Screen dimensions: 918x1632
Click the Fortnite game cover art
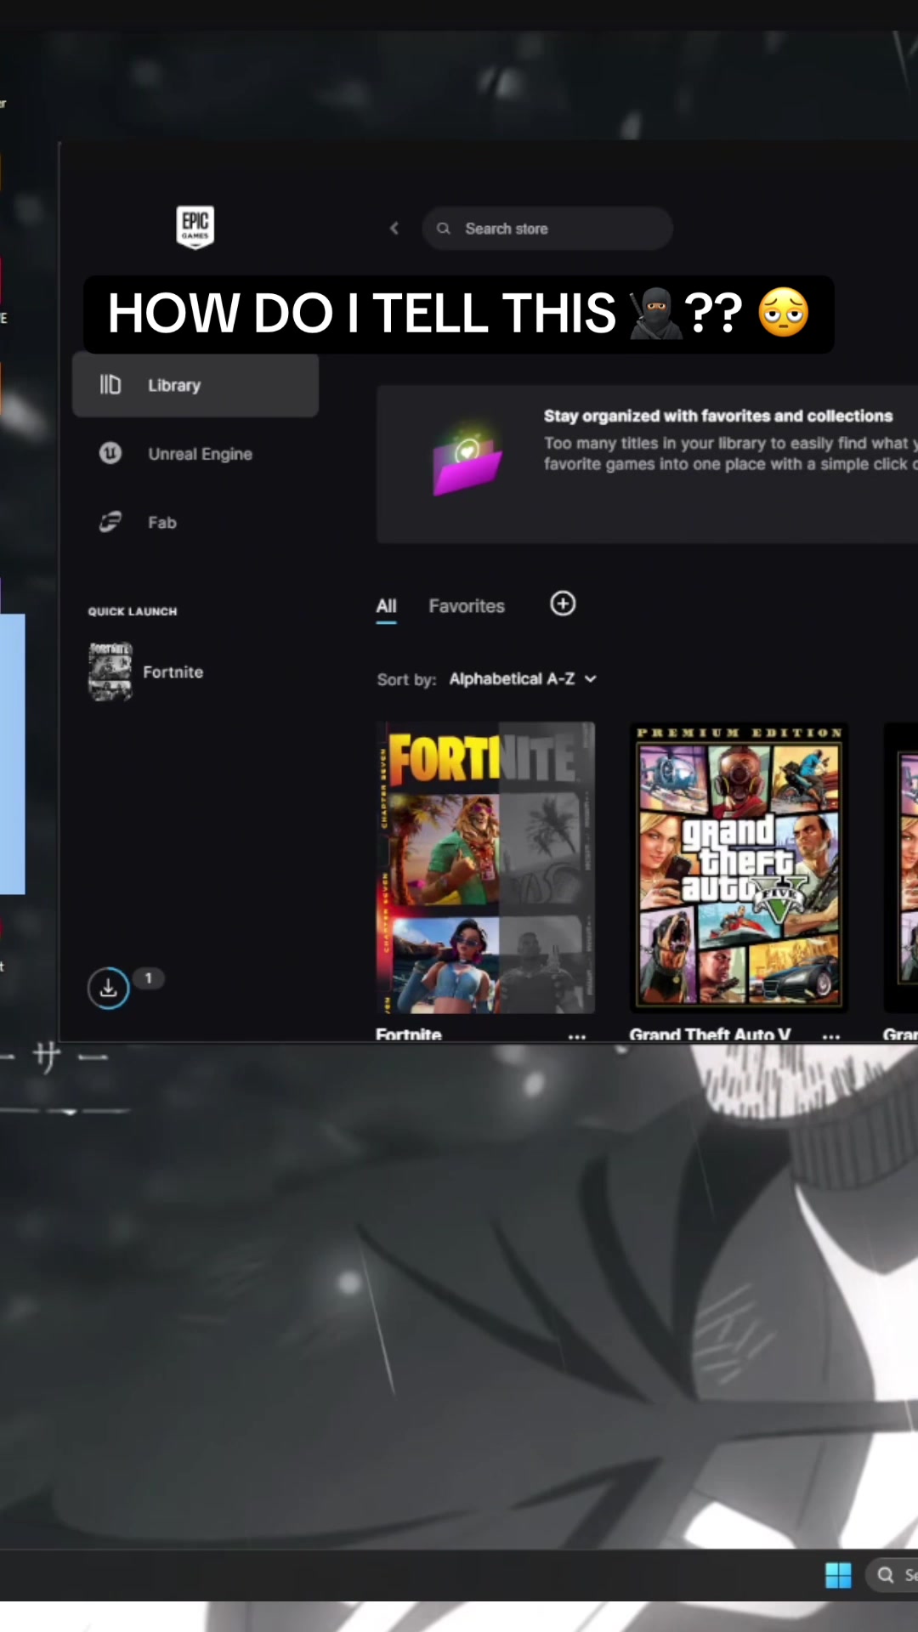485,867
